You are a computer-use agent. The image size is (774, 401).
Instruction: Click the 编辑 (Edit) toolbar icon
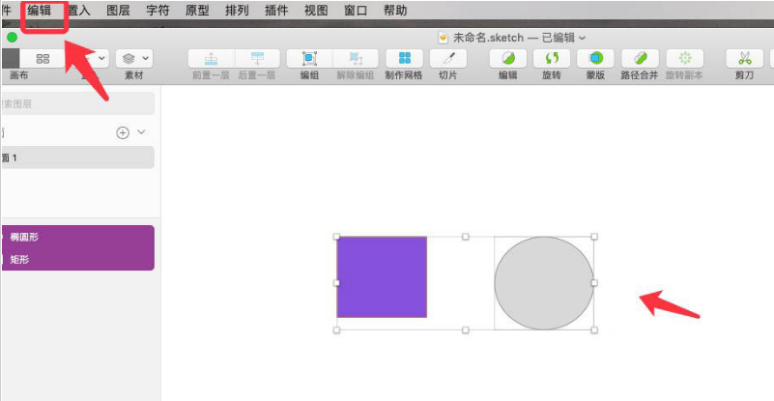point(508,59)
